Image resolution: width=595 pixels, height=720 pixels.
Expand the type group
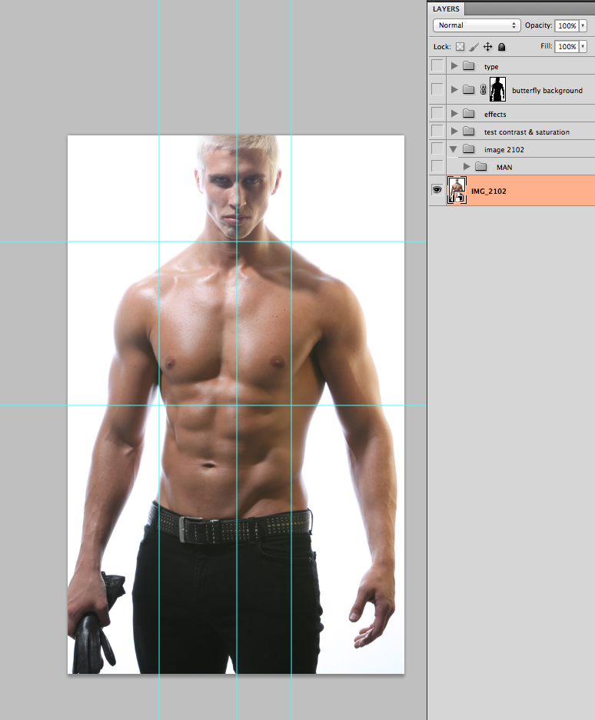(454, 65)
